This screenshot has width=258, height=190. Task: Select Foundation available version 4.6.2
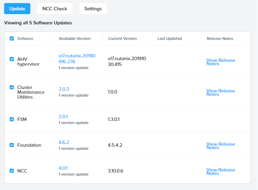[x=64, y=142]
